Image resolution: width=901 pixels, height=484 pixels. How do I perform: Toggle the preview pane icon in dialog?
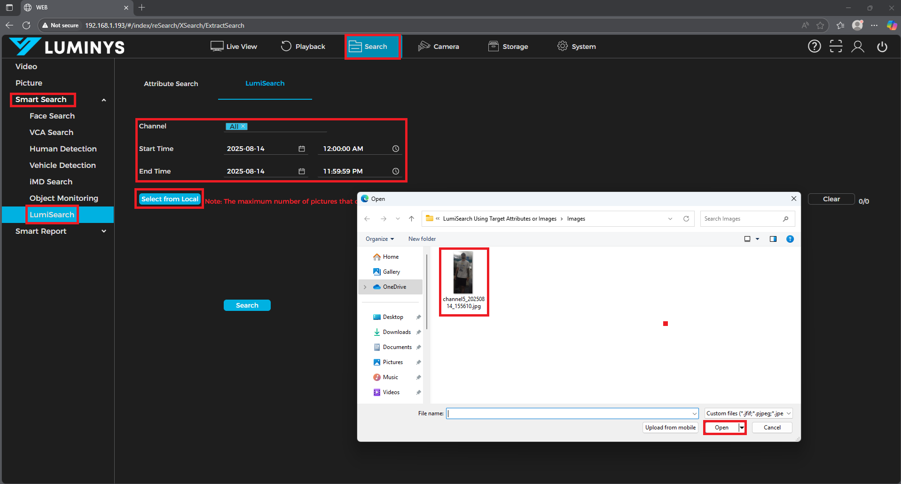[773, 239]
